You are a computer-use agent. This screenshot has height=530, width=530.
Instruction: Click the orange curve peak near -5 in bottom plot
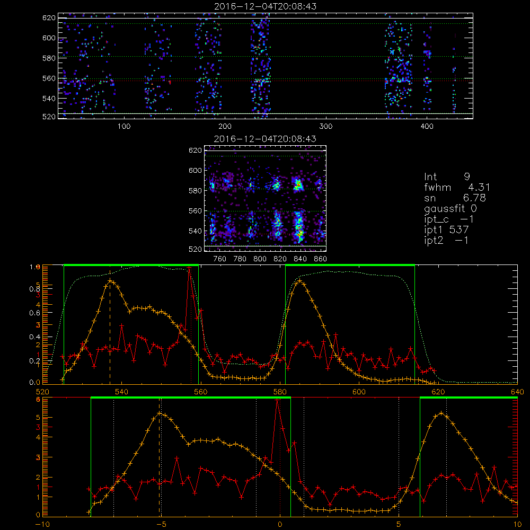pyautogui.click(x=160, y=413)
